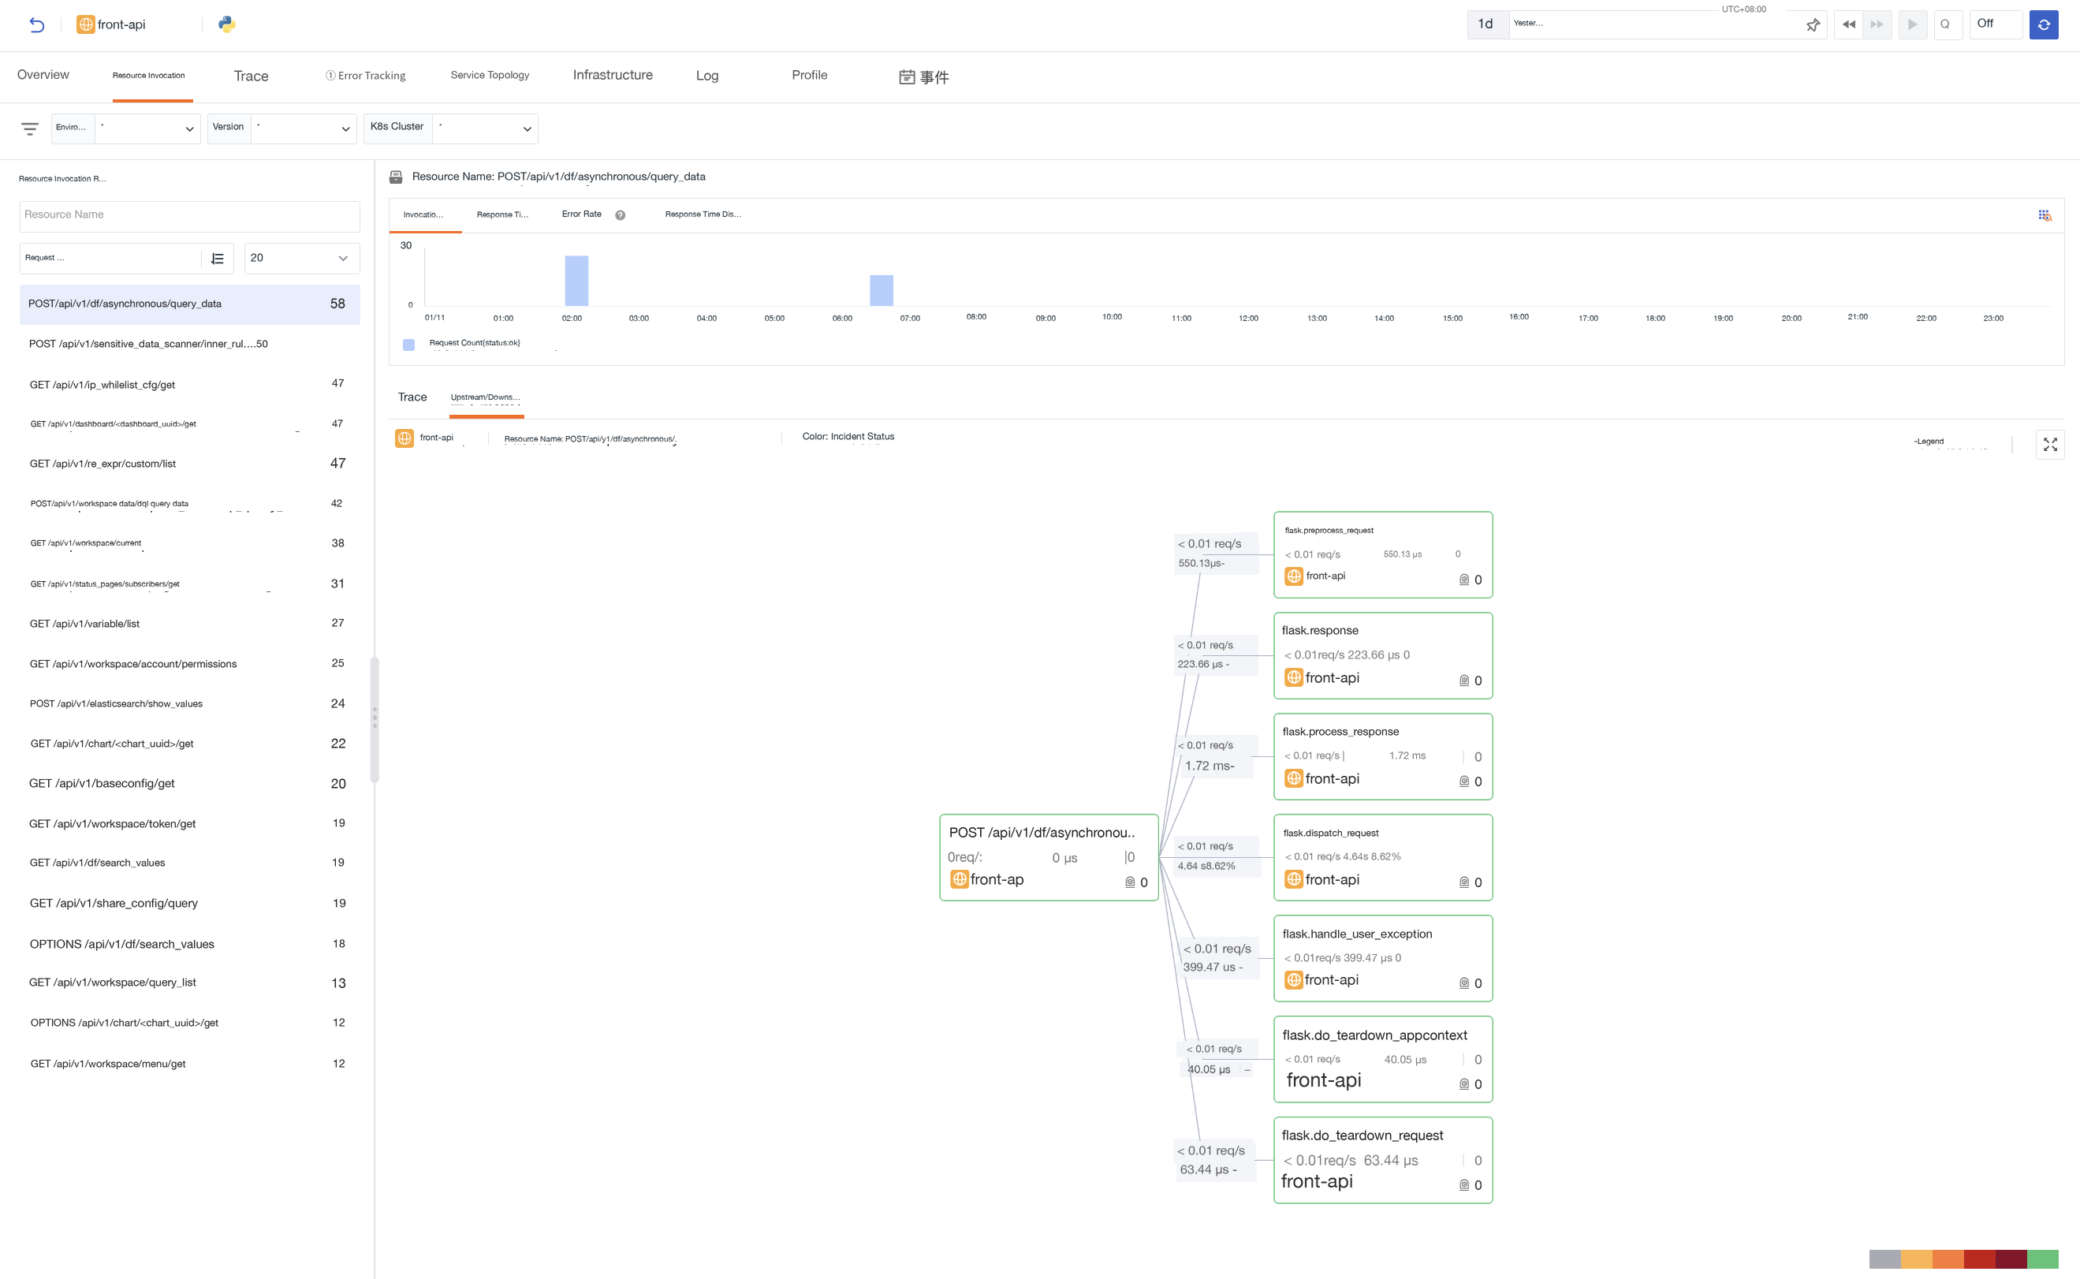
Task: Pin the time range with pin icon
Action: tap(1812, 24)
